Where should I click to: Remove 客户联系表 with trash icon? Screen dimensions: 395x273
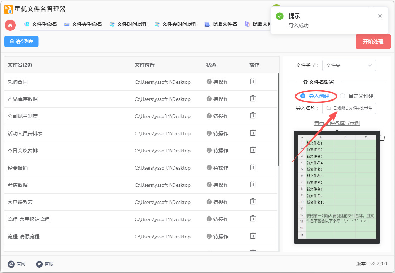click(253, 201)
